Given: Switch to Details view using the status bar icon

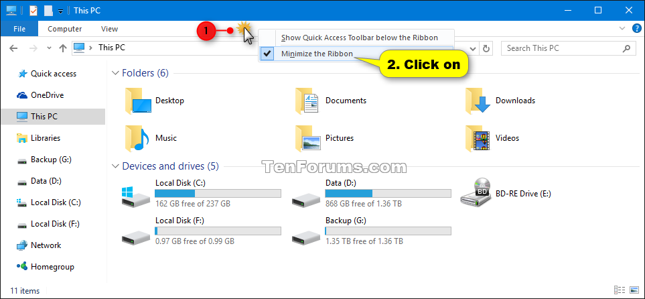Looking at the screenshot, I should [x=620, y=290].
